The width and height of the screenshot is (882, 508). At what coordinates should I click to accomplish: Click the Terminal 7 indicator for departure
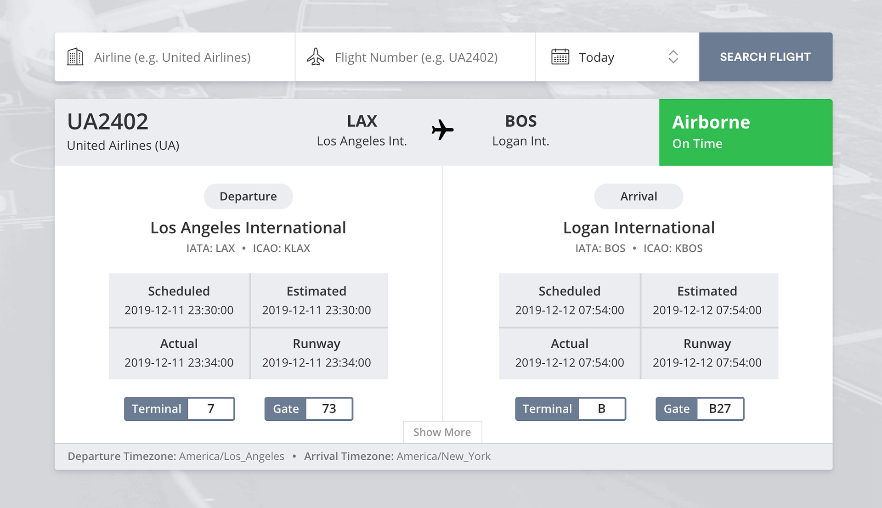(179, 409)
